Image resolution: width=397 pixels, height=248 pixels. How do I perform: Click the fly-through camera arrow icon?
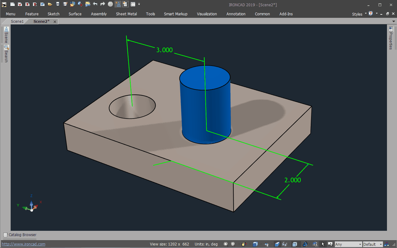click(x=266, y=244)
